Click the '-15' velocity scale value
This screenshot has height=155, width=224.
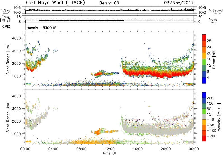coord(211,119)
